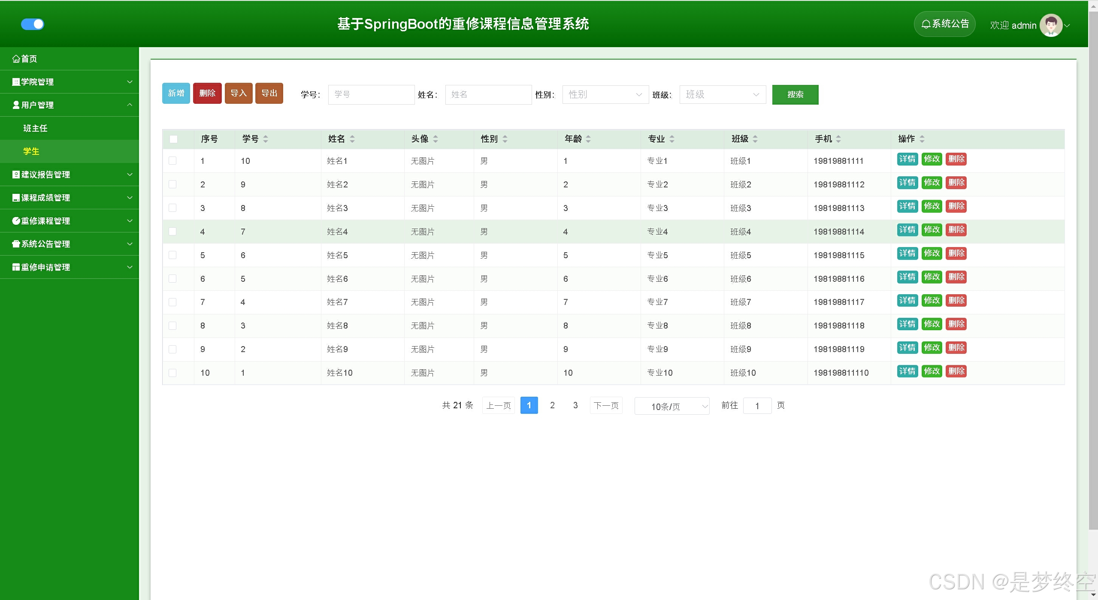
Task: Toggle the blue switch in the header
Action: pyautogui.click(x=33, y=24)
